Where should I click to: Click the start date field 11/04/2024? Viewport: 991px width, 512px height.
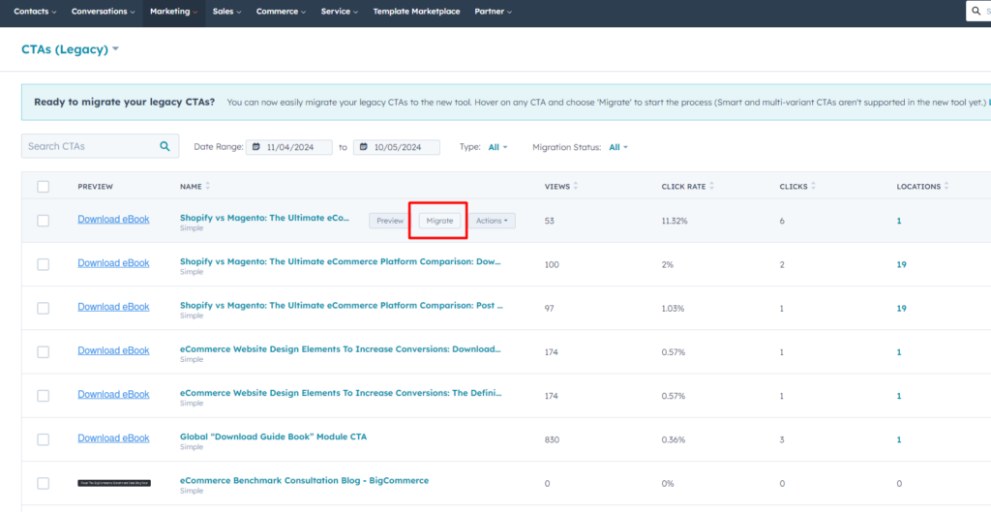pyautogui.click(x=288, y=147)
